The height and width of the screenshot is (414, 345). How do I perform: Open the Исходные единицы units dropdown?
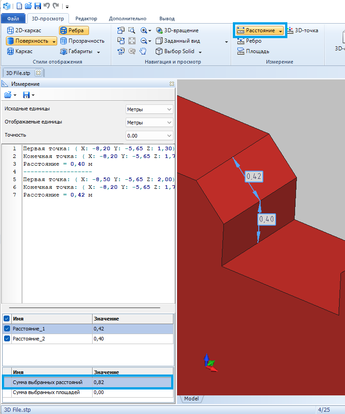point(149,109)
